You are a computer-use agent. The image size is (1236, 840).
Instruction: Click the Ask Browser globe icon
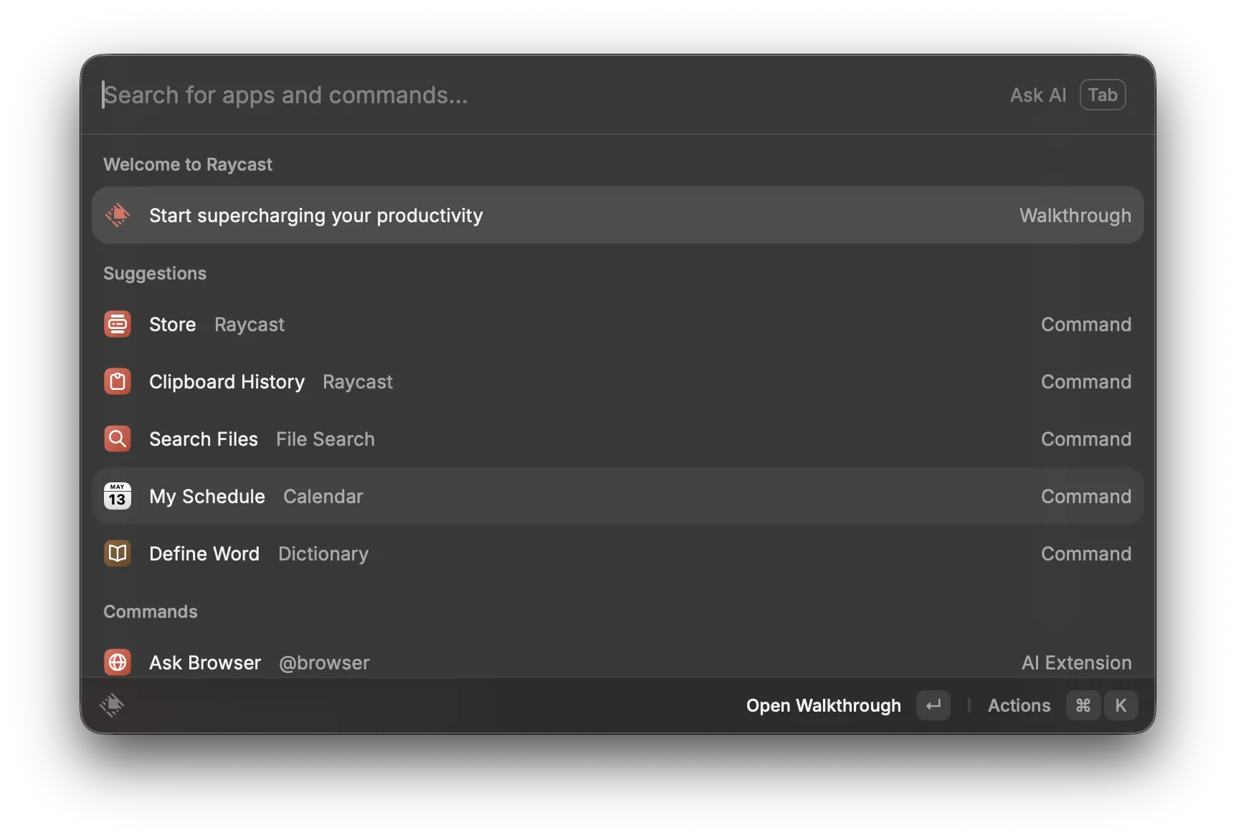118,662
